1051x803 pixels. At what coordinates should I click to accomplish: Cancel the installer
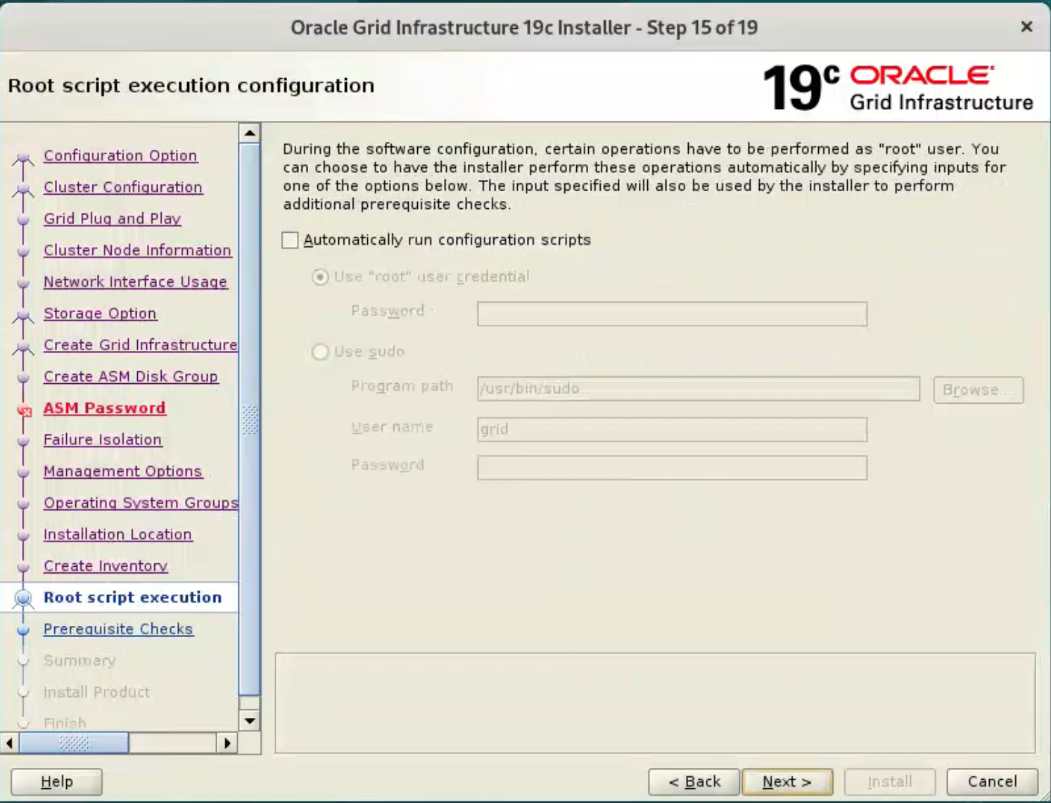coord(992,781)
